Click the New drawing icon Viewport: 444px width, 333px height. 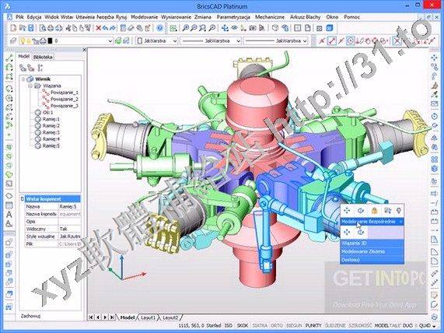pos(13,28)
